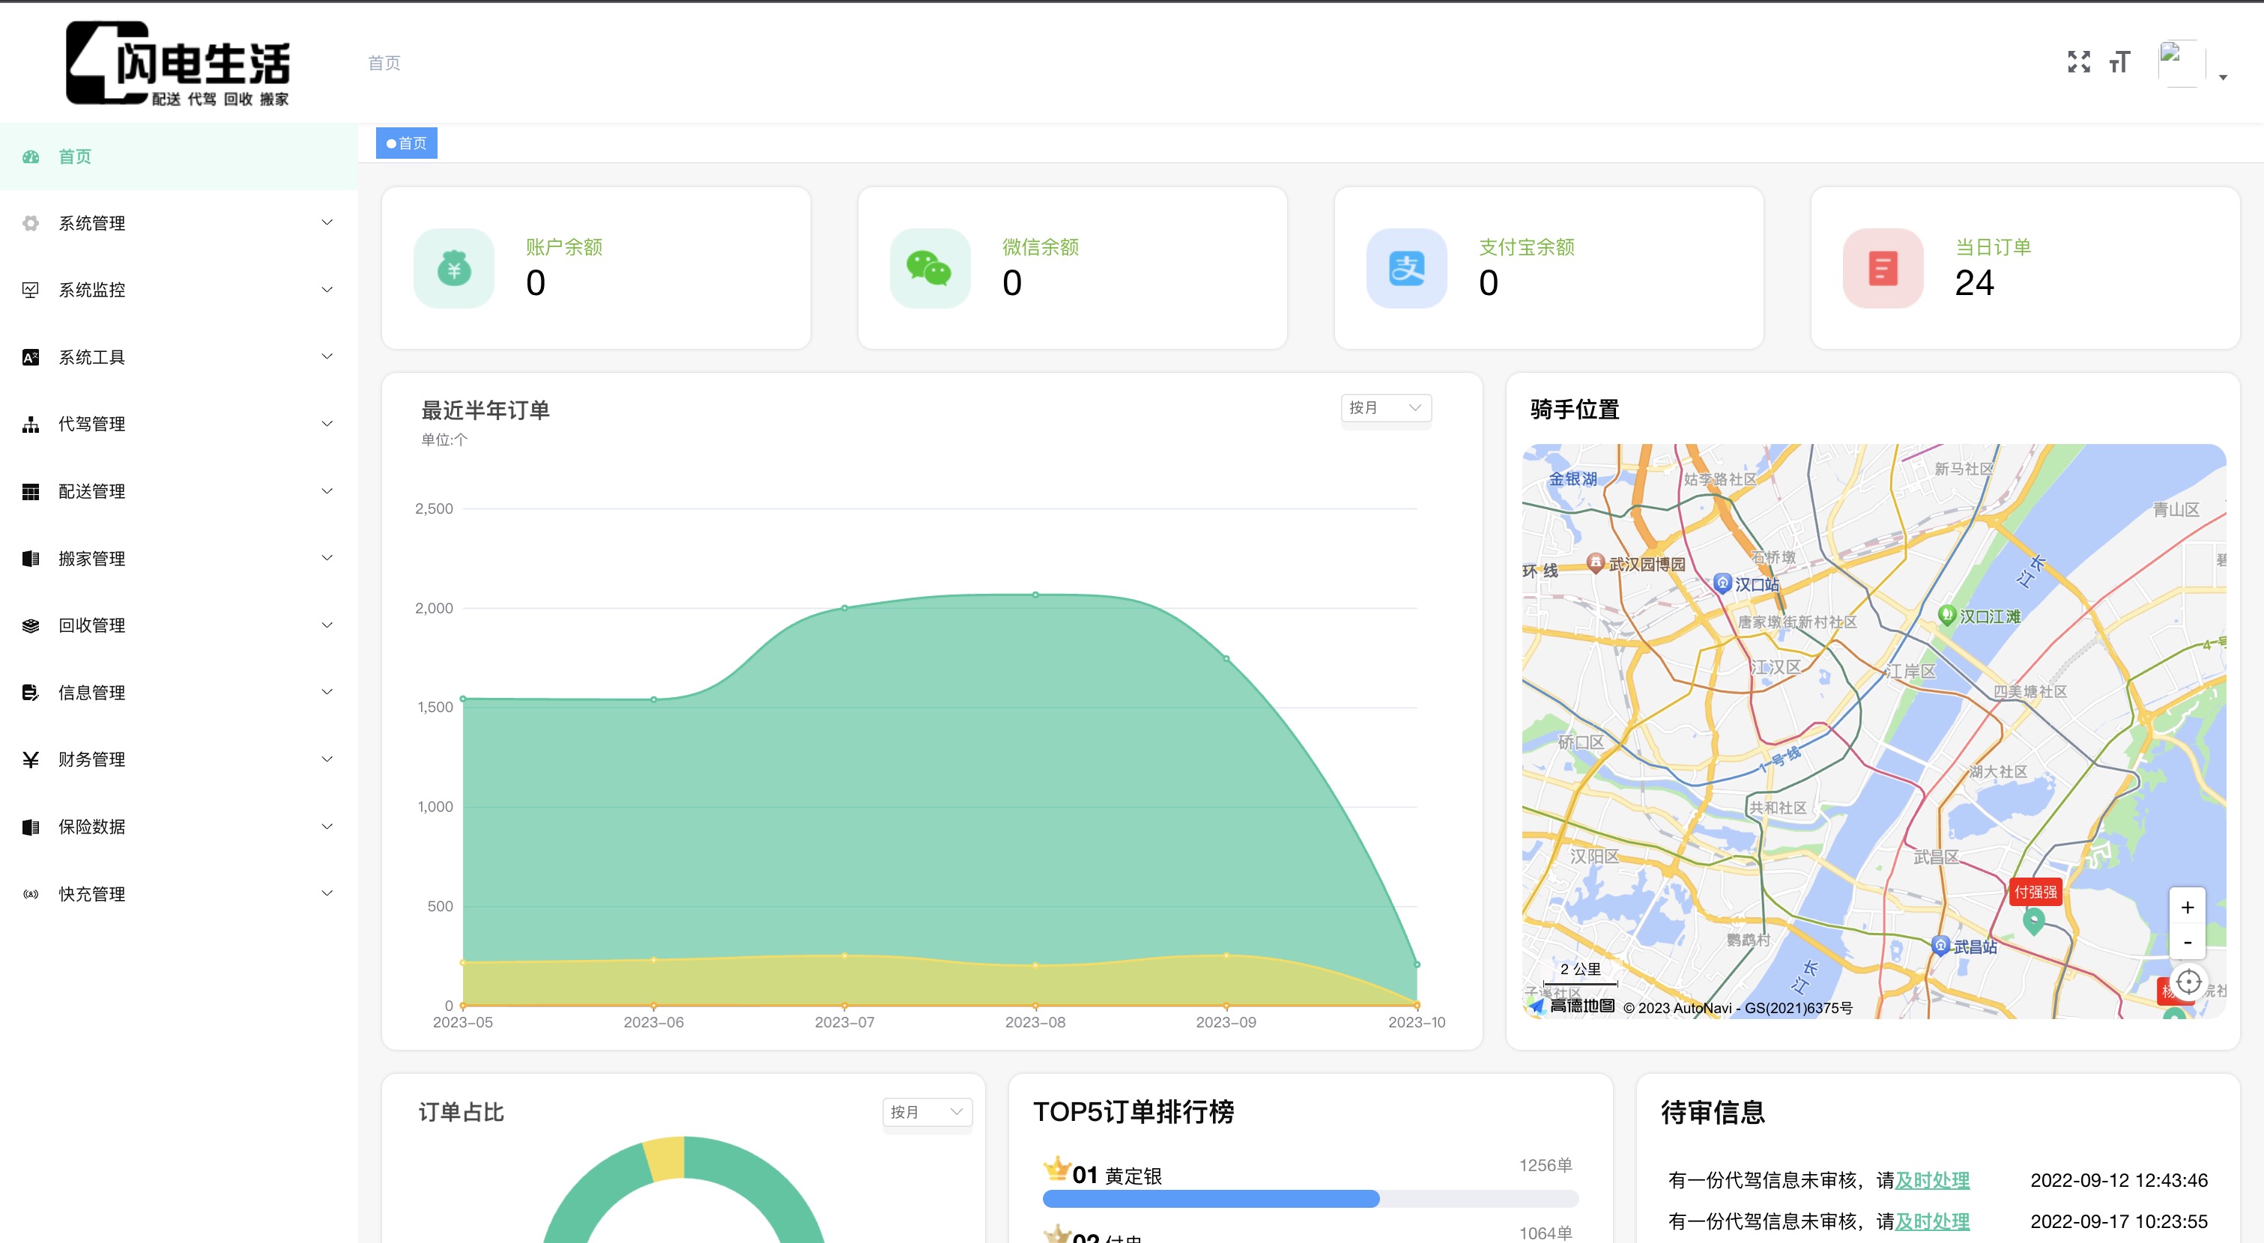Screen dimensions: 2264x1243
Task: Click the map locate position button
Action: tap(2188, 982)
